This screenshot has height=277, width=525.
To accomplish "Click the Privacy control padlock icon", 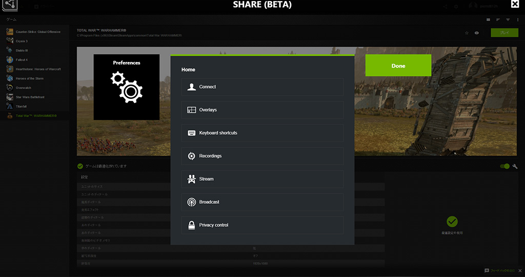I will click(192, 225).
